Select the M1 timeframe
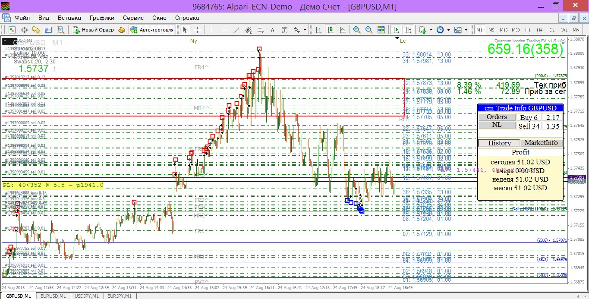 pos(479,30)
